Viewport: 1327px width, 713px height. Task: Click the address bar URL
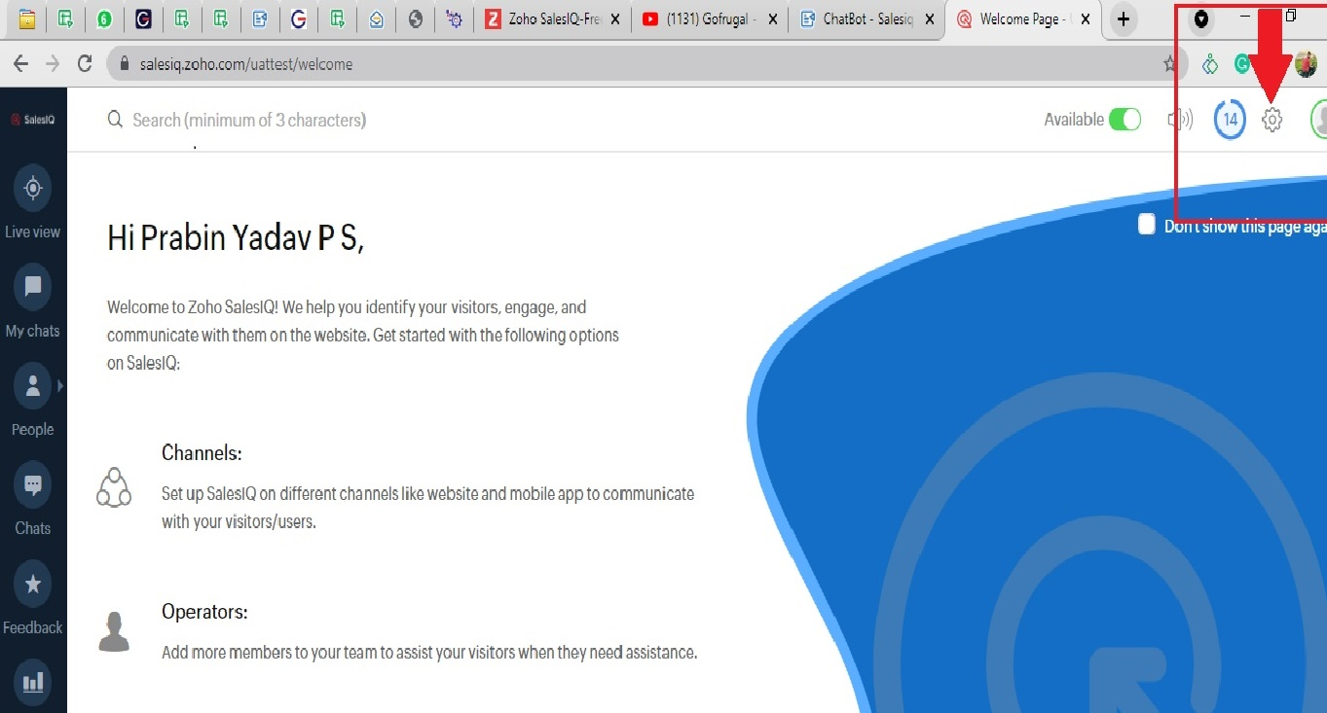coord(246,64)
